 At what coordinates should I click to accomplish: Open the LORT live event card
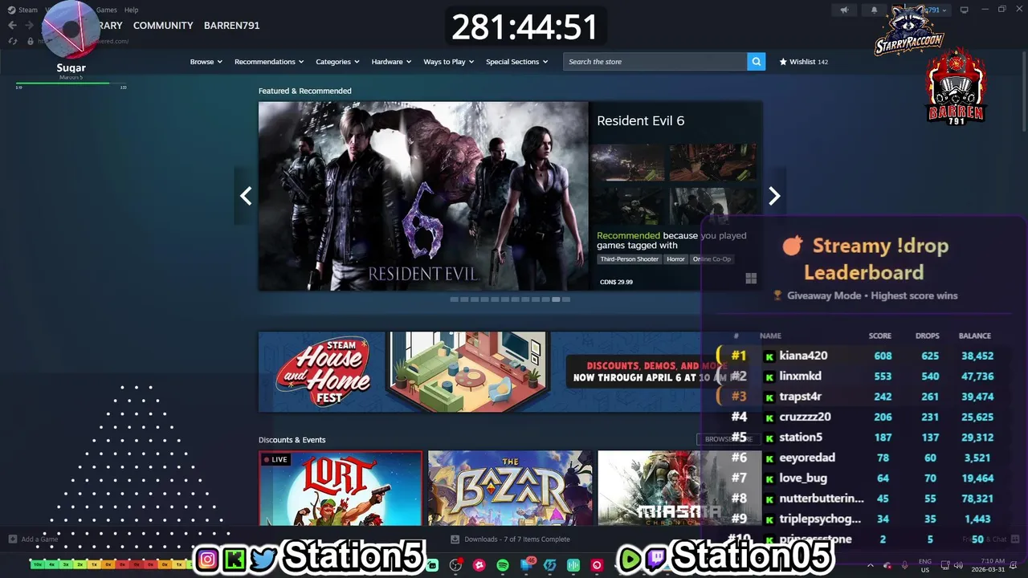pos(341,488)
